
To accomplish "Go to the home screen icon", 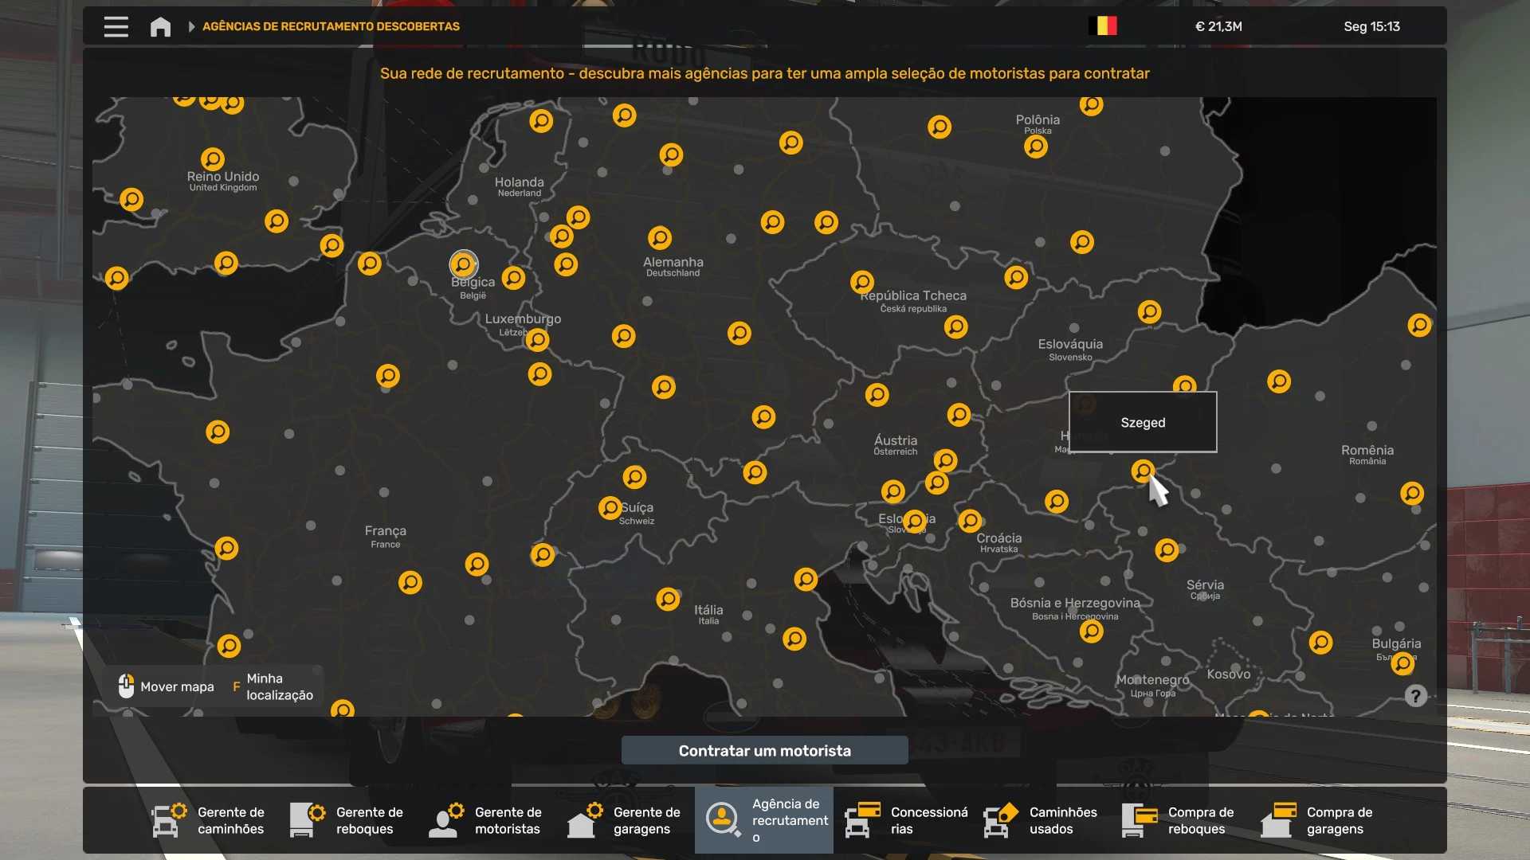I will tap(160, 26).
